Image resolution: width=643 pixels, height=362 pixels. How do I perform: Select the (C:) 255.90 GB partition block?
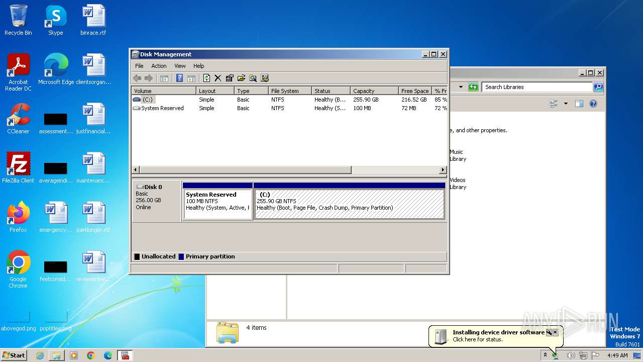coord(350,201)
